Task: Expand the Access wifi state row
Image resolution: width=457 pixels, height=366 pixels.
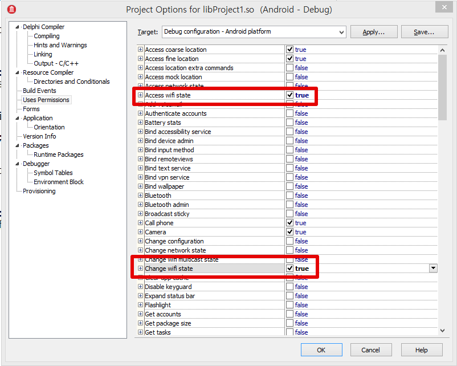Action: 141,95
